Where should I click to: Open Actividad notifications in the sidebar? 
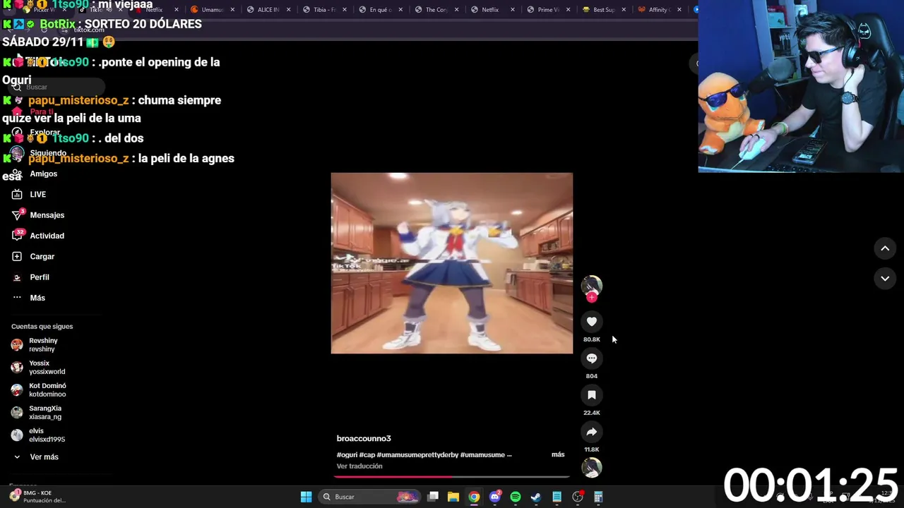[x=39, y=236]
